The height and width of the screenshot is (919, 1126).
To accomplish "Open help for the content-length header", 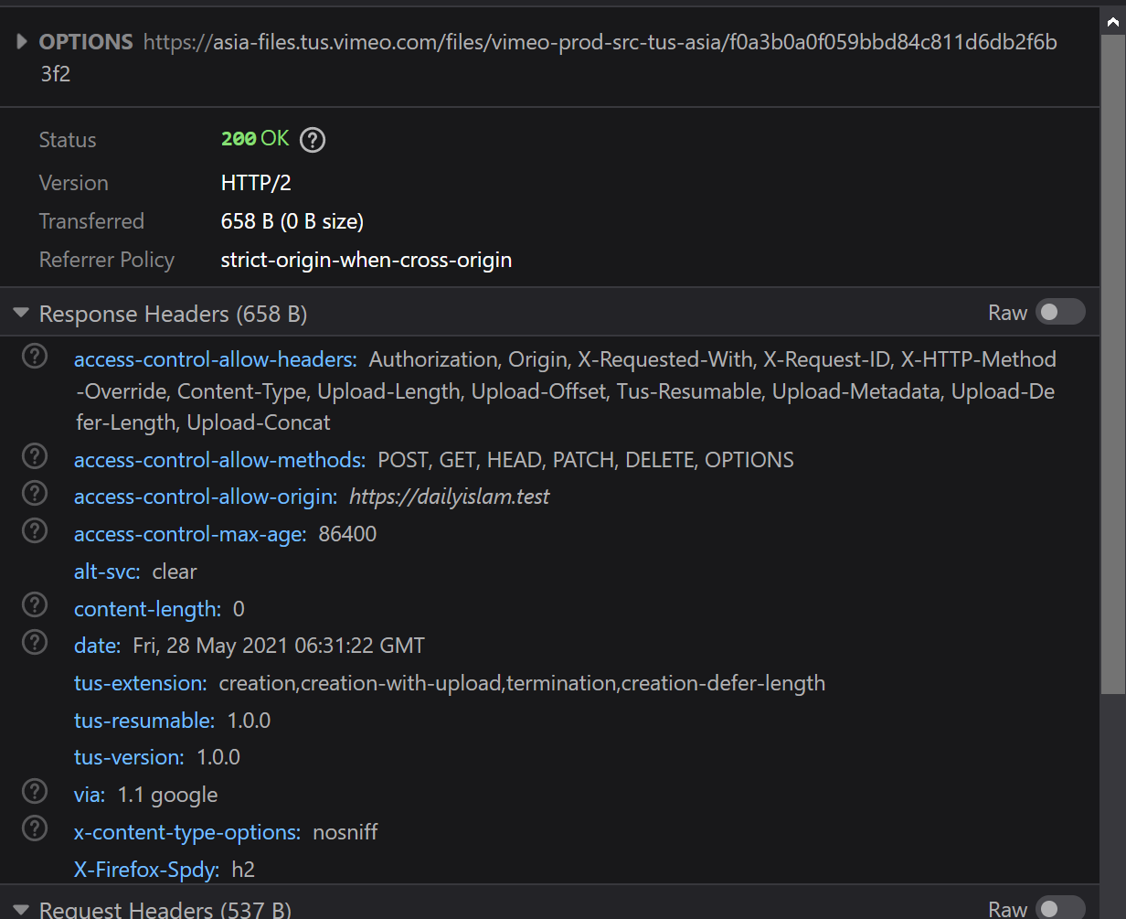I will click(34, 604).
